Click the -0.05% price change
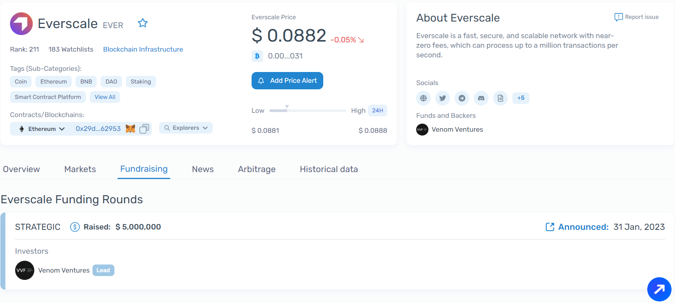The width and height of the screenshot is (675, 303). (x=347, y=40)
